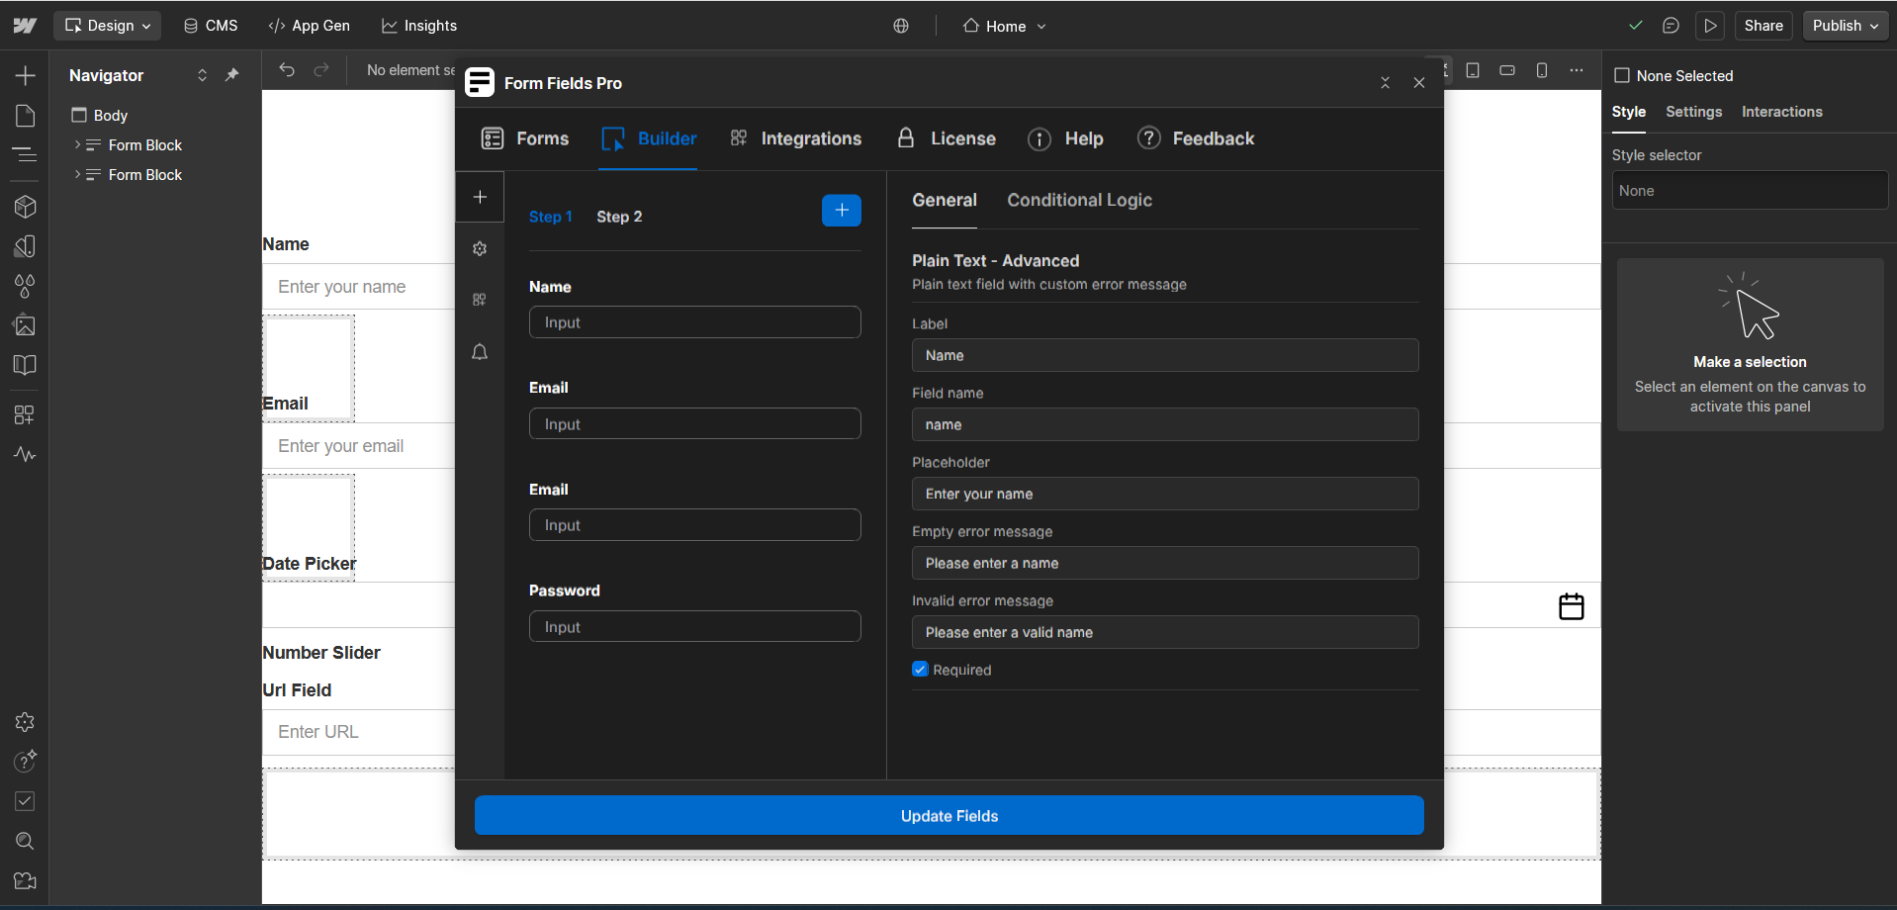Pin the Navigator panel

click(232, 75)
